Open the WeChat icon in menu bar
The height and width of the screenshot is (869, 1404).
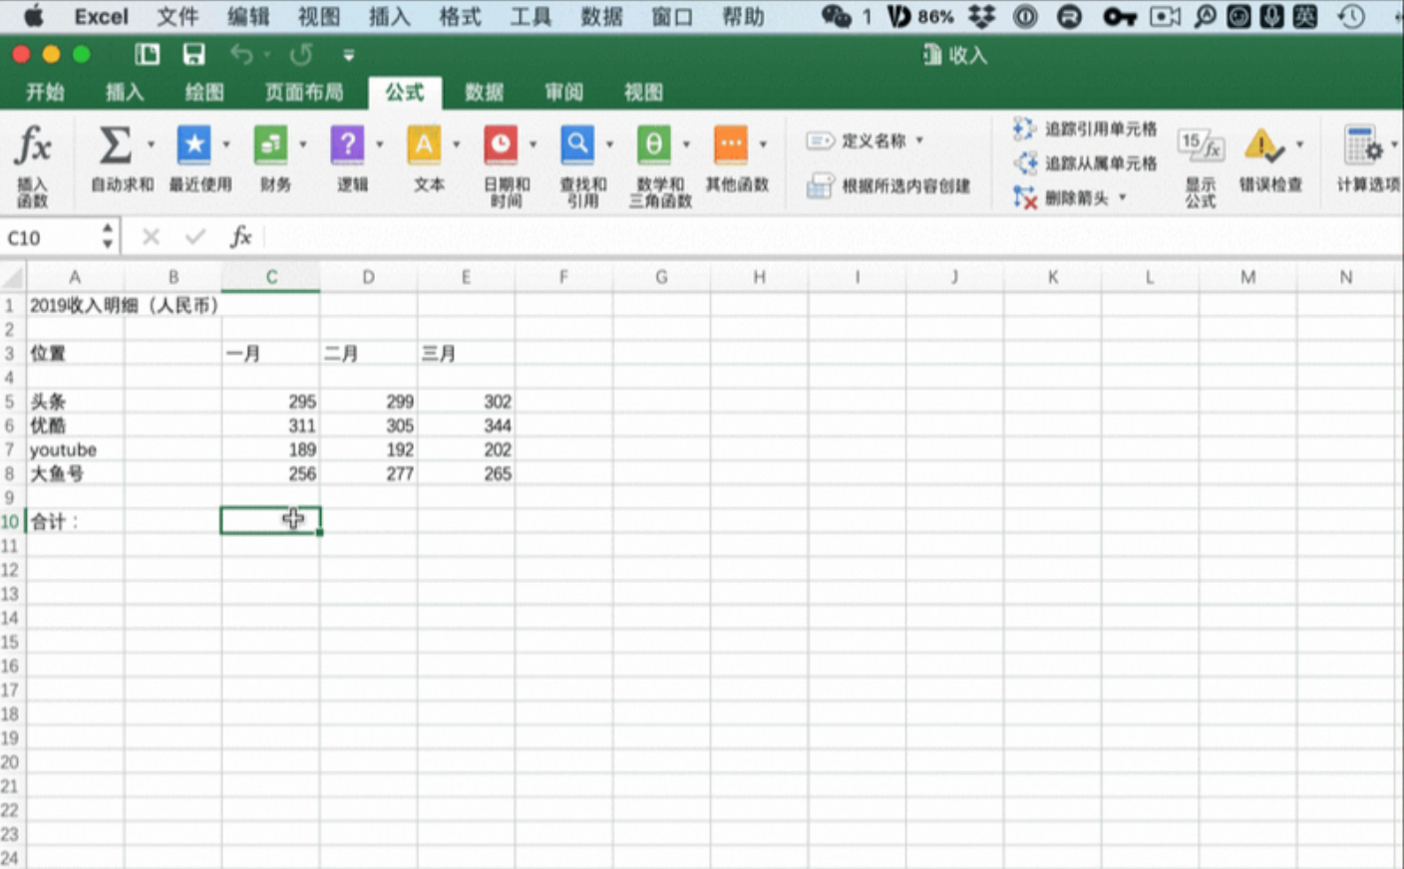click(x=836, y=16)
